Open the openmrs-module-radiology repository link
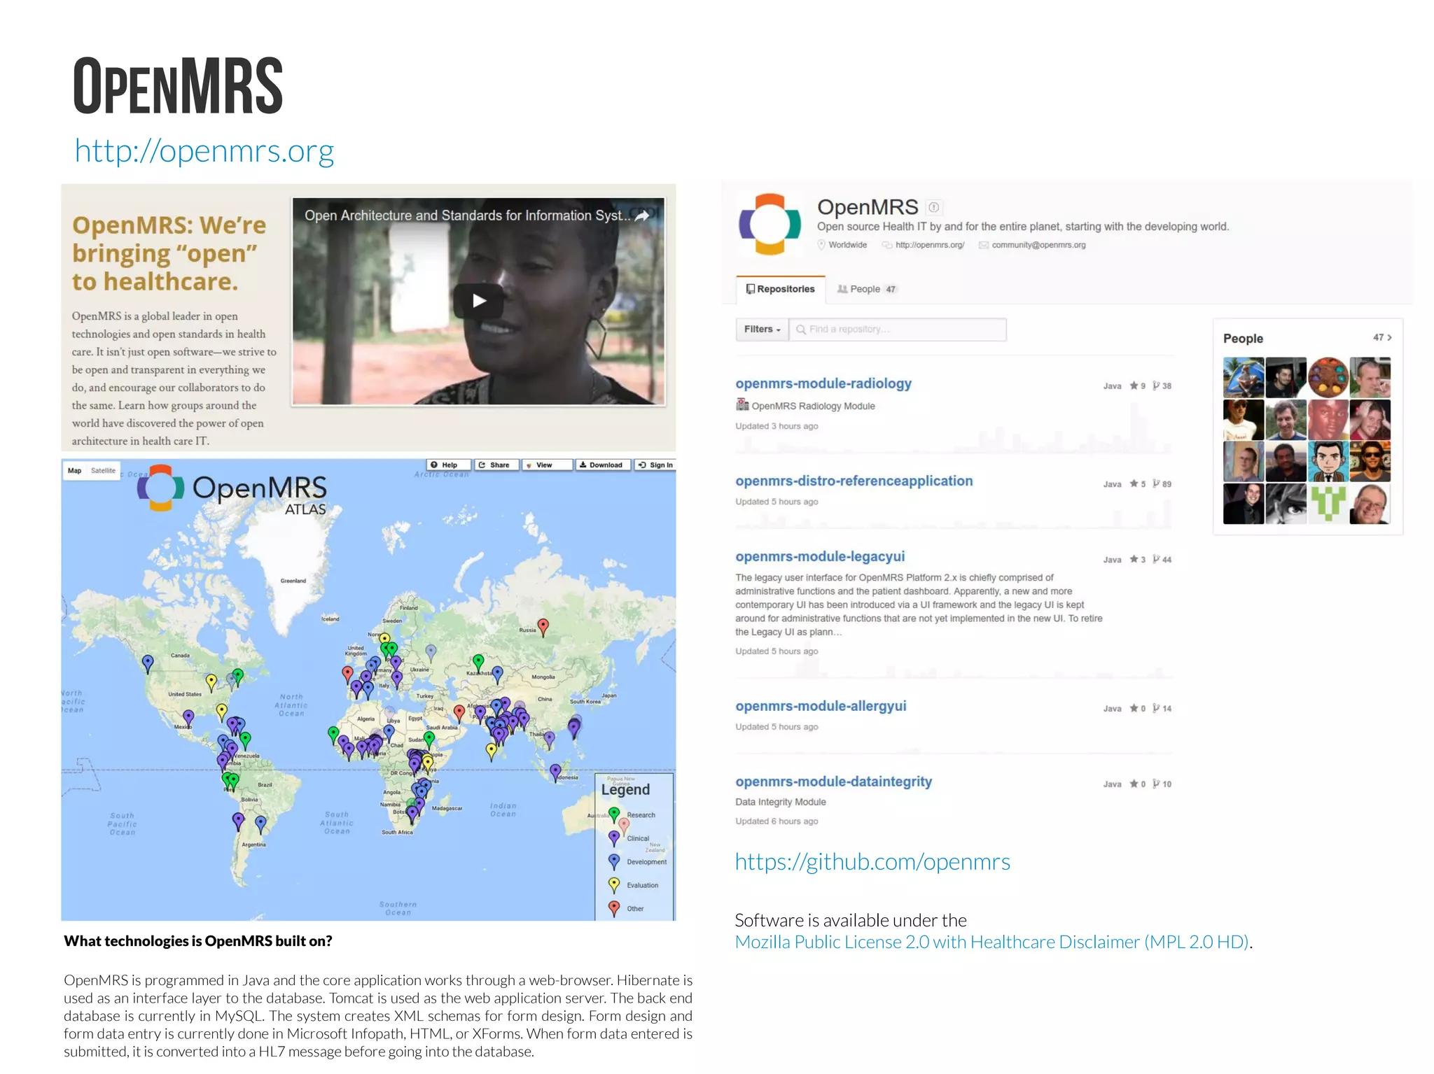 (x=823, y=383)
